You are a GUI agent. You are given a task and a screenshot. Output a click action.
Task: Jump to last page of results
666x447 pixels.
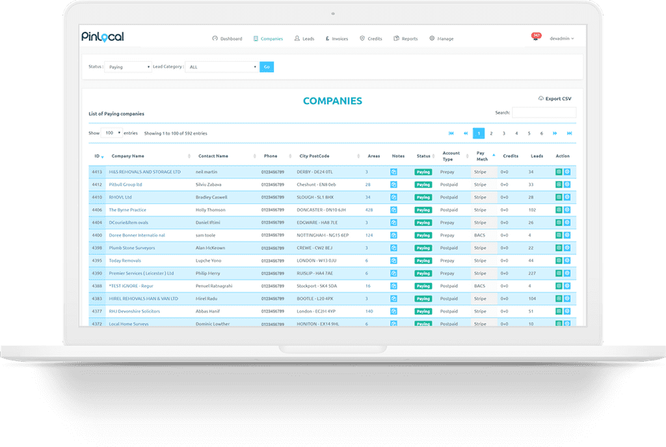pos(569,133)
